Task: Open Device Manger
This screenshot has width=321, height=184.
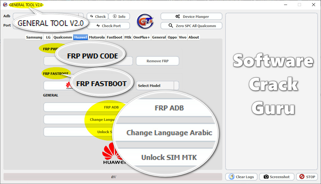Action: pyautogui.click(x=191, y=16)
